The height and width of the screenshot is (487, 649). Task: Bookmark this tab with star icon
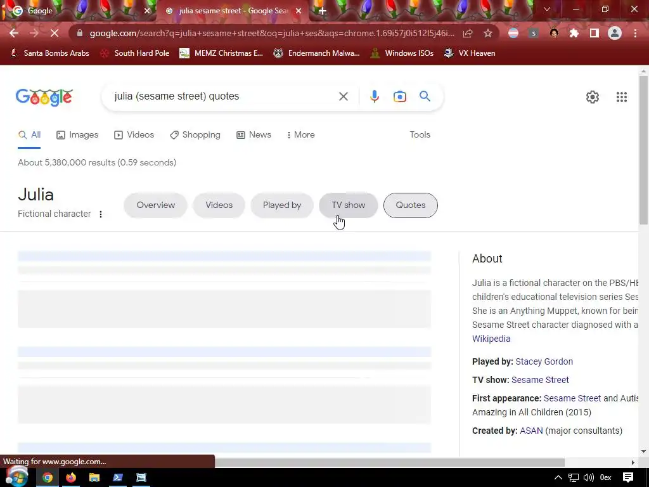click(488, 33)
